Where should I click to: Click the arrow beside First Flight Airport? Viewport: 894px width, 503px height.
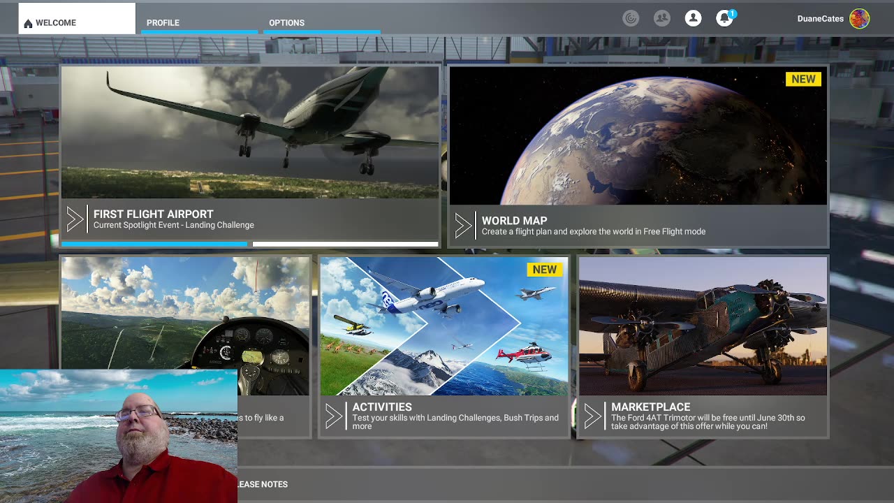click(x=75, y=219)
